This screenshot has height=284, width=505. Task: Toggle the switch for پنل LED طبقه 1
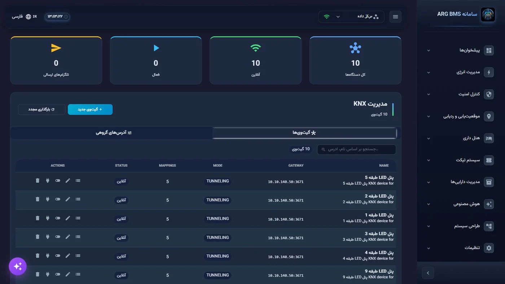(58, 218)
